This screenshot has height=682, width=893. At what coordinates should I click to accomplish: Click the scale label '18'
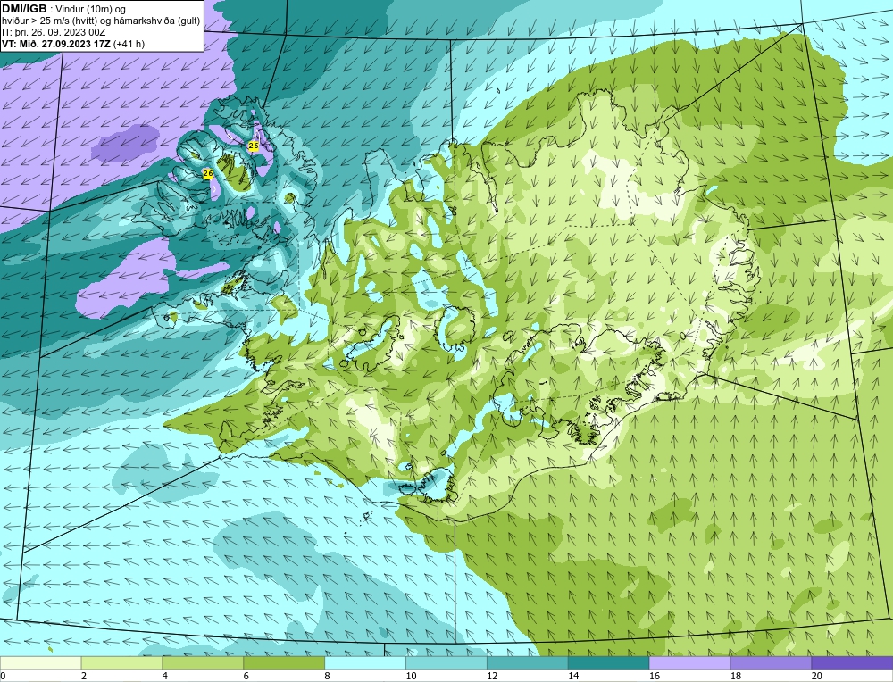[x=735, y=676]
